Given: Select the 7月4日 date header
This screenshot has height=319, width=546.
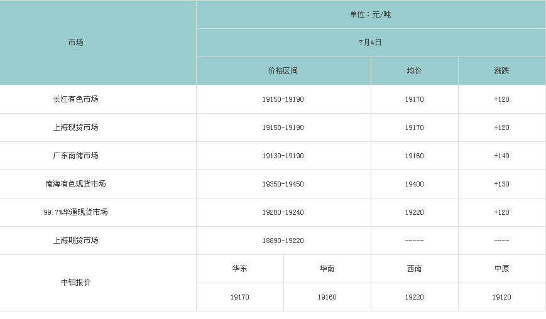Looking at the screenshot, I should click(370, 43).
